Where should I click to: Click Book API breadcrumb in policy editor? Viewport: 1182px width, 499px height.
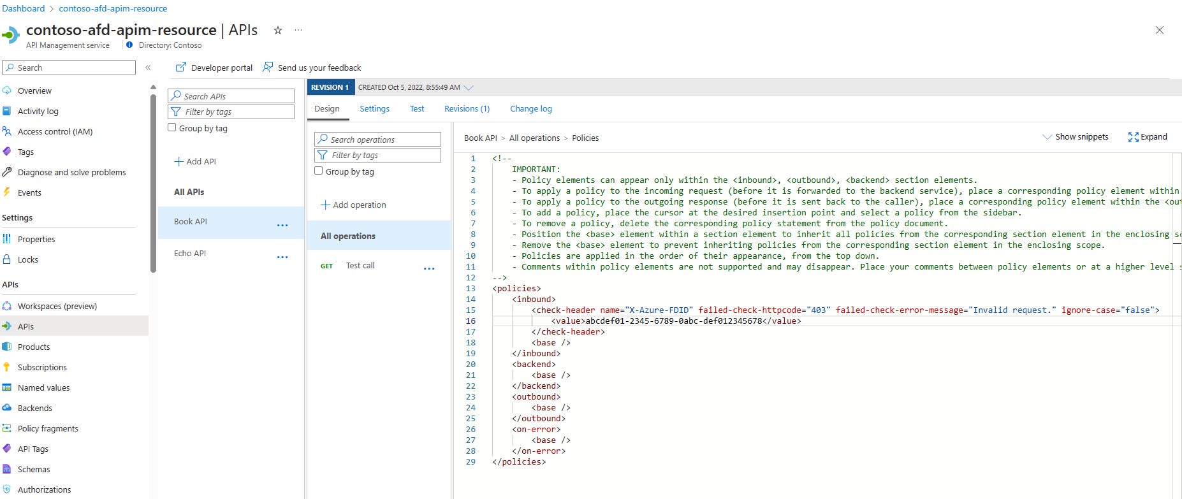tap(480, 138)
